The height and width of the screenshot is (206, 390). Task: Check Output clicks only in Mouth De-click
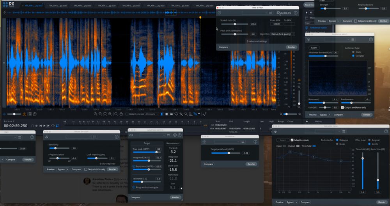click(86, 169)
